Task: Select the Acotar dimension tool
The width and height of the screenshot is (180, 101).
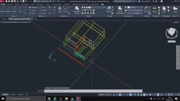Action: 65,9
